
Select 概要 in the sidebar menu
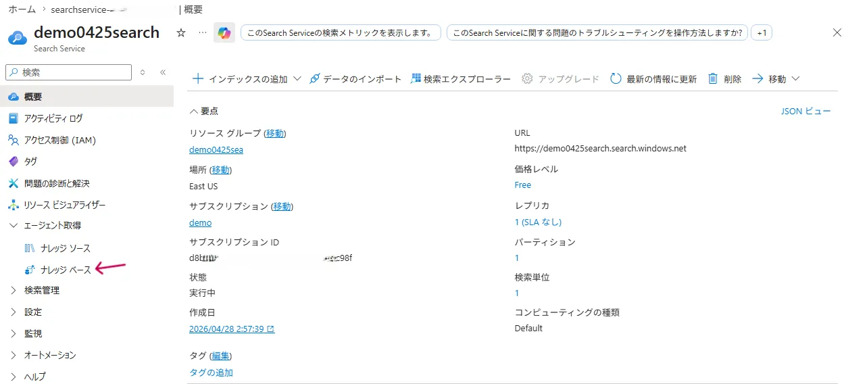pos(86,97)
